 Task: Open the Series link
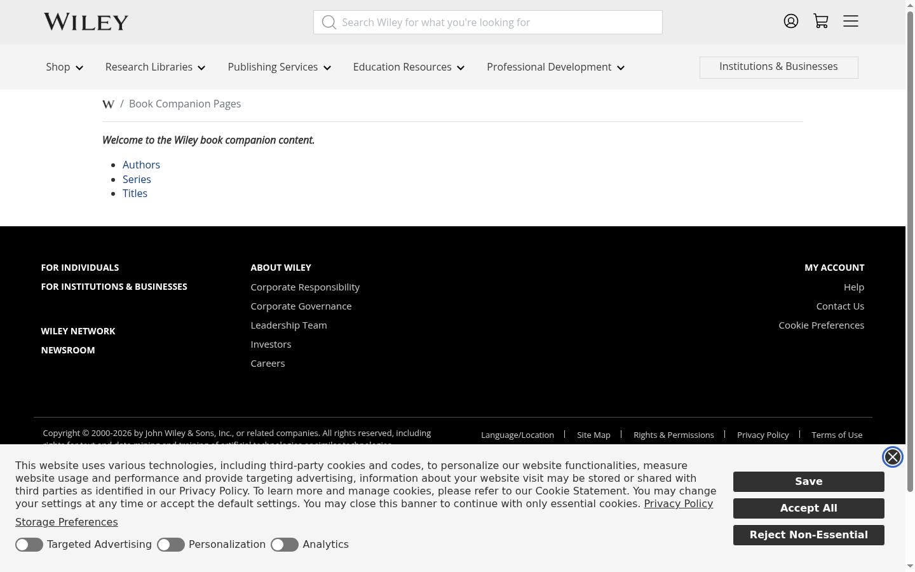[137, 180]
